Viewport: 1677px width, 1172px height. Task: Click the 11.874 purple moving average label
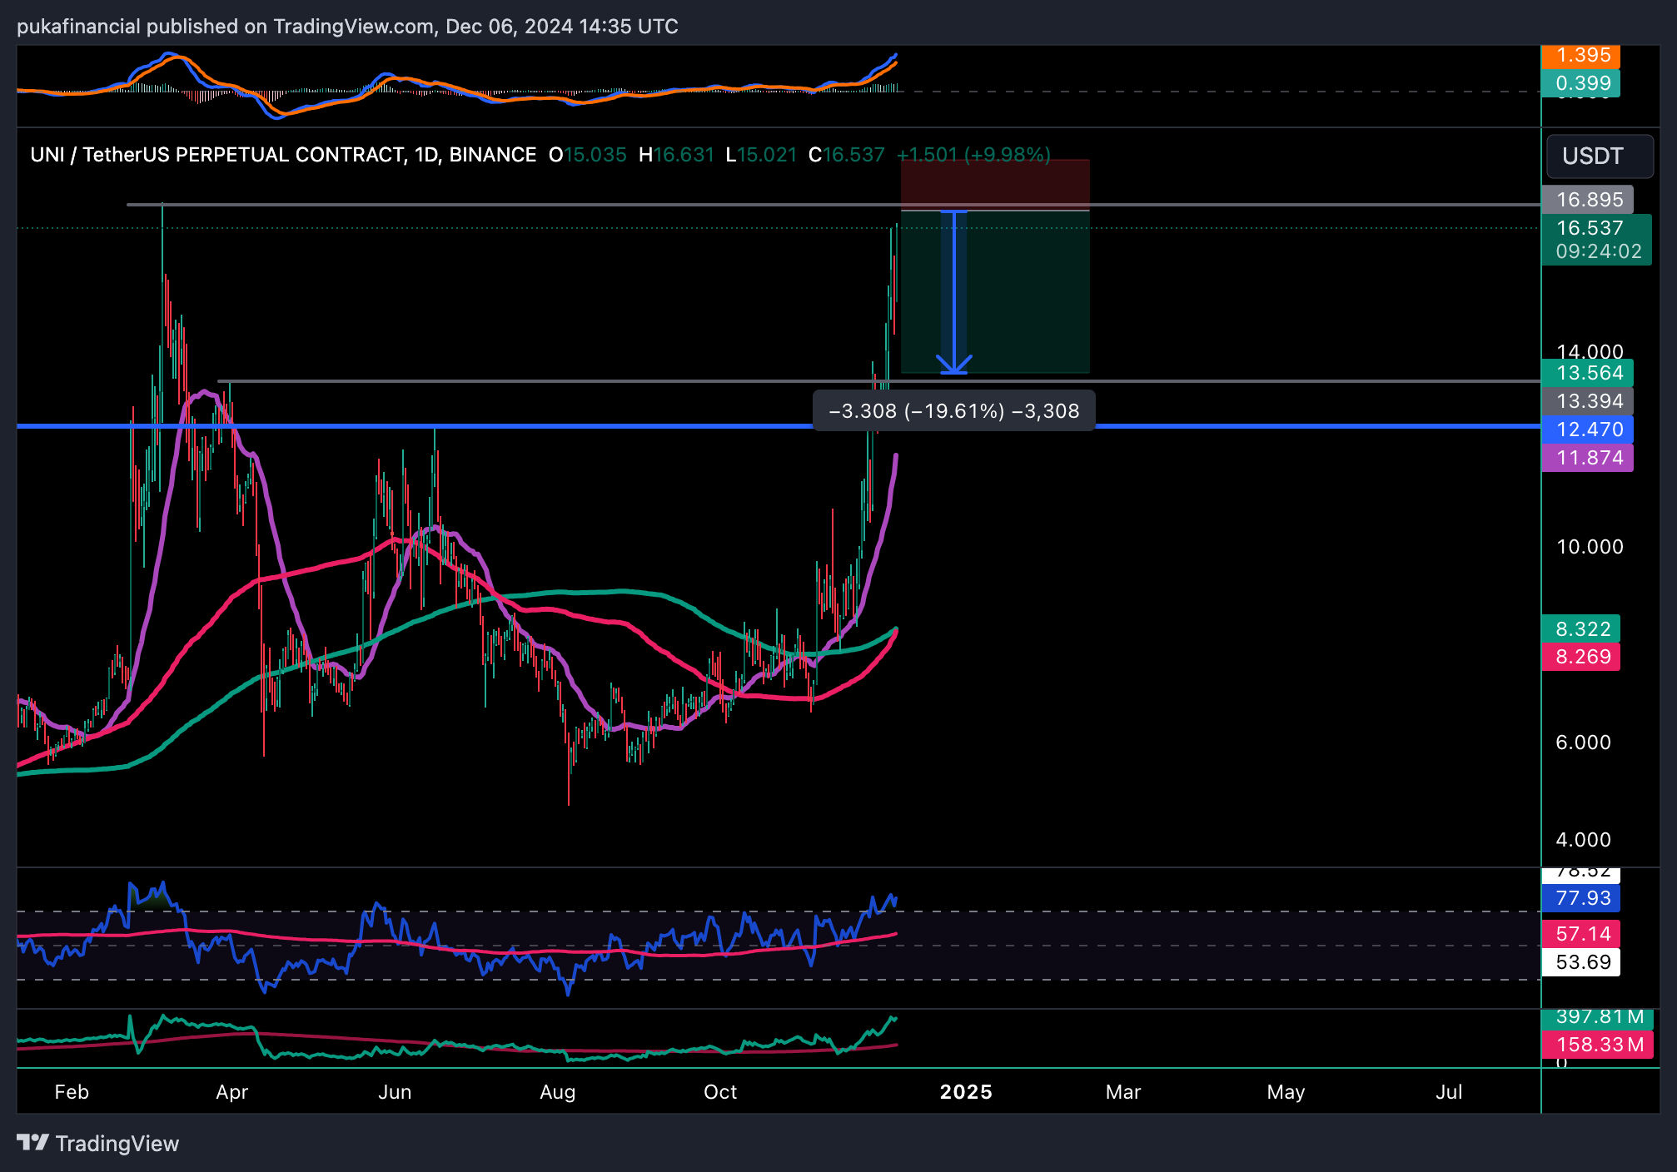pos(1587,458)
